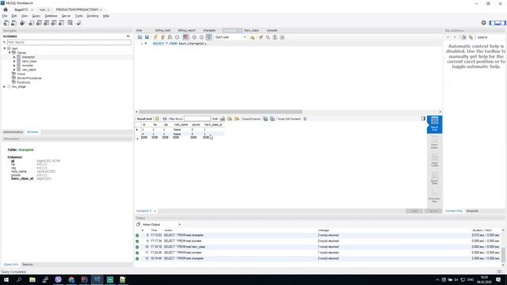Import records from external file icon

click(x=273, y=119)
